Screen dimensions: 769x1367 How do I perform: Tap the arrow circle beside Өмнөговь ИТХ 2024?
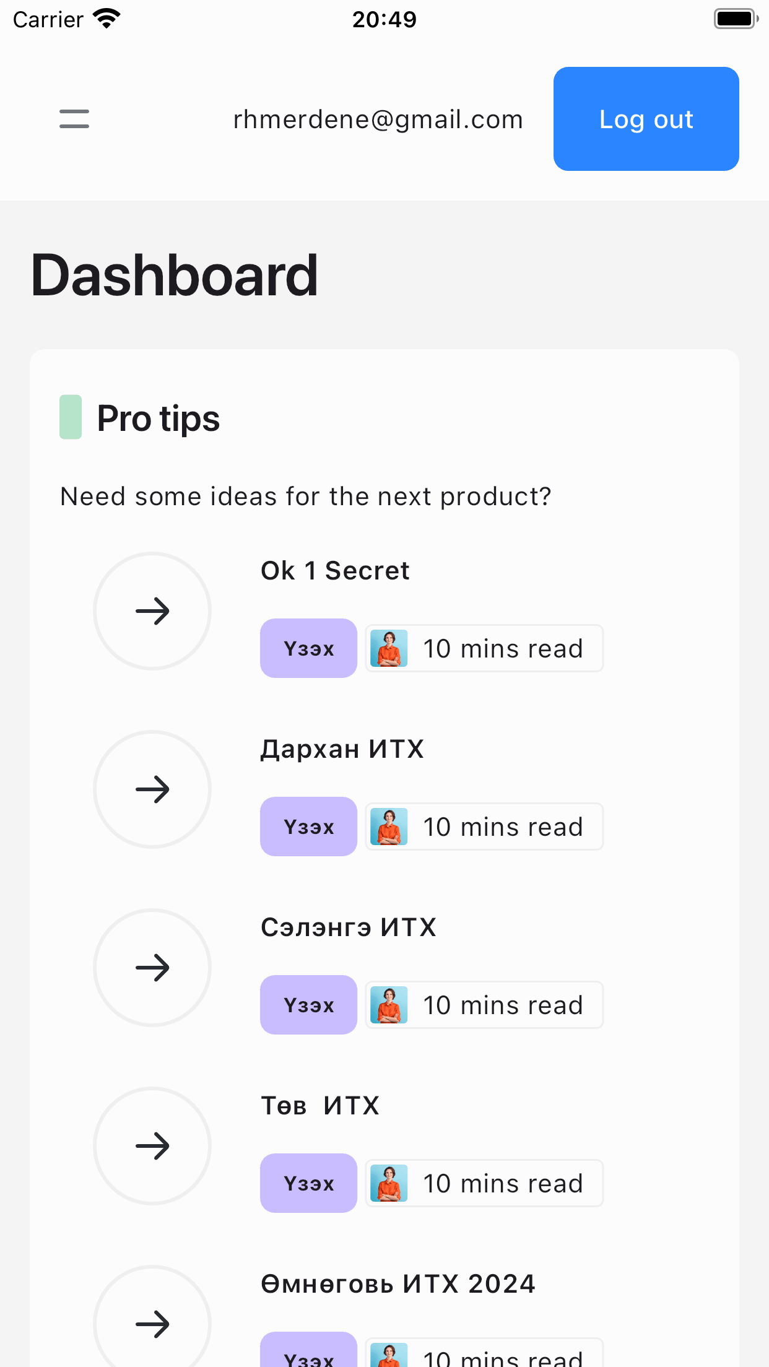152,1317
